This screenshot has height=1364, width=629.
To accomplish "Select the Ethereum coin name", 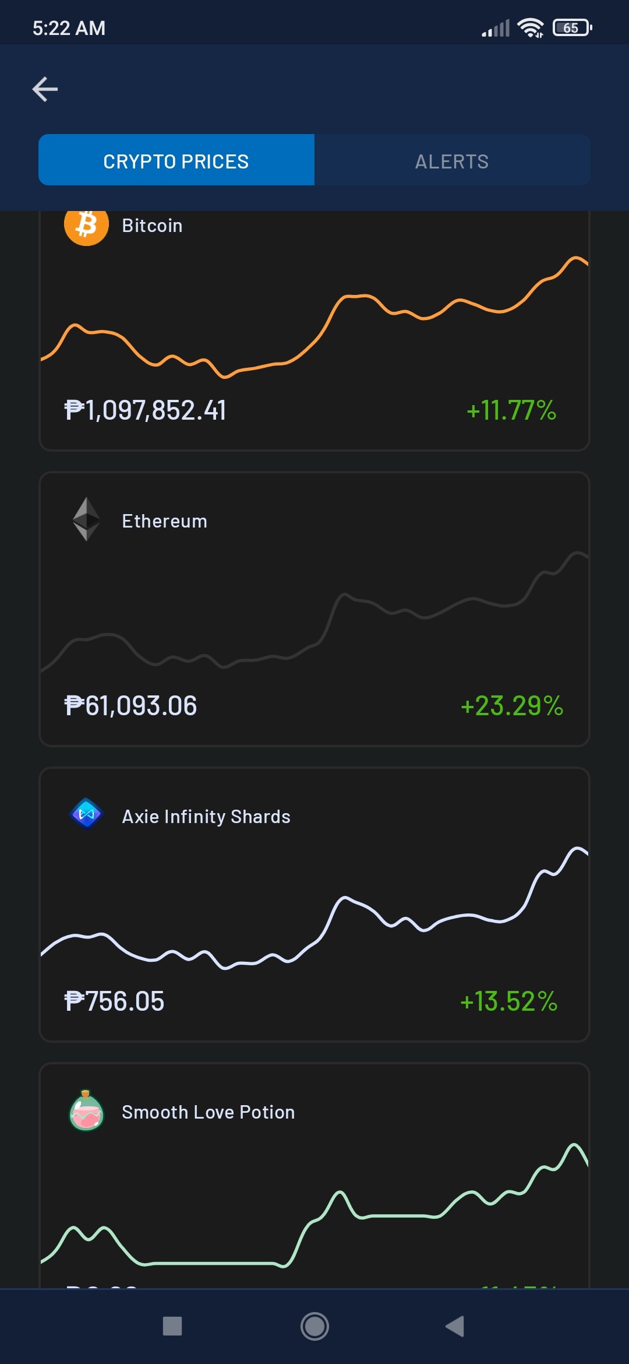I will 165,521.
